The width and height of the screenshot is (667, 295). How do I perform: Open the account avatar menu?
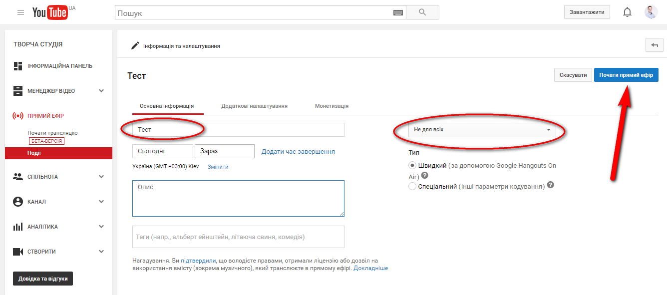click(x=651, y=12)
